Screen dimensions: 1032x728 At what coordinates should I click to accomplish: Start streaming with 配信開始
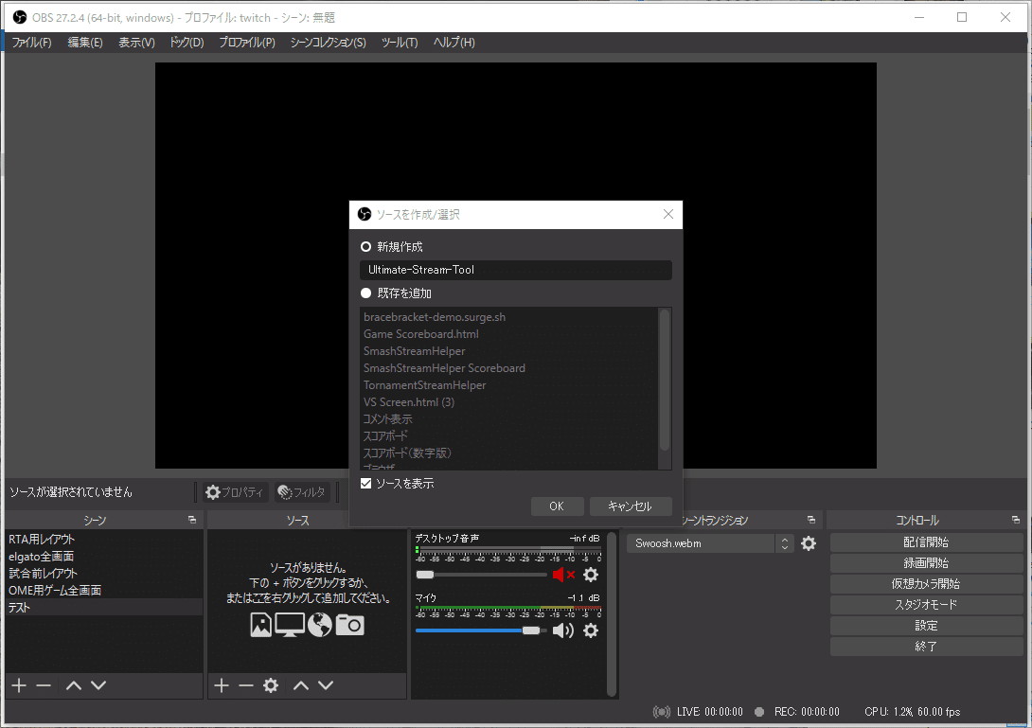point(926,542)
